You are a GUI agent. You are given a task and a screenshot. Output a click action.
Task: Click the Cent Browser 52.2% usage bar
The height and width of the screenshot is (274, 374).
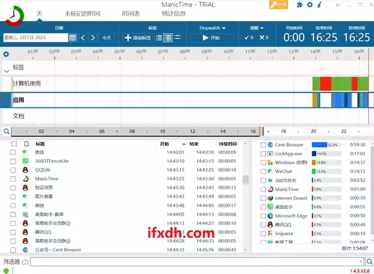click(x=326, y=145)
